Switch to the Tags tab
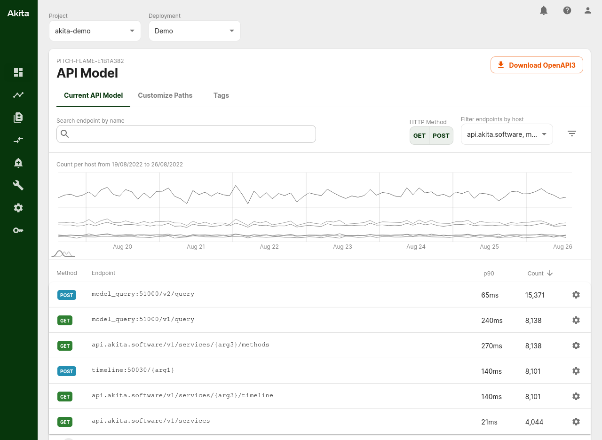Viewport: 602px width, 440px height. point(221,95)
